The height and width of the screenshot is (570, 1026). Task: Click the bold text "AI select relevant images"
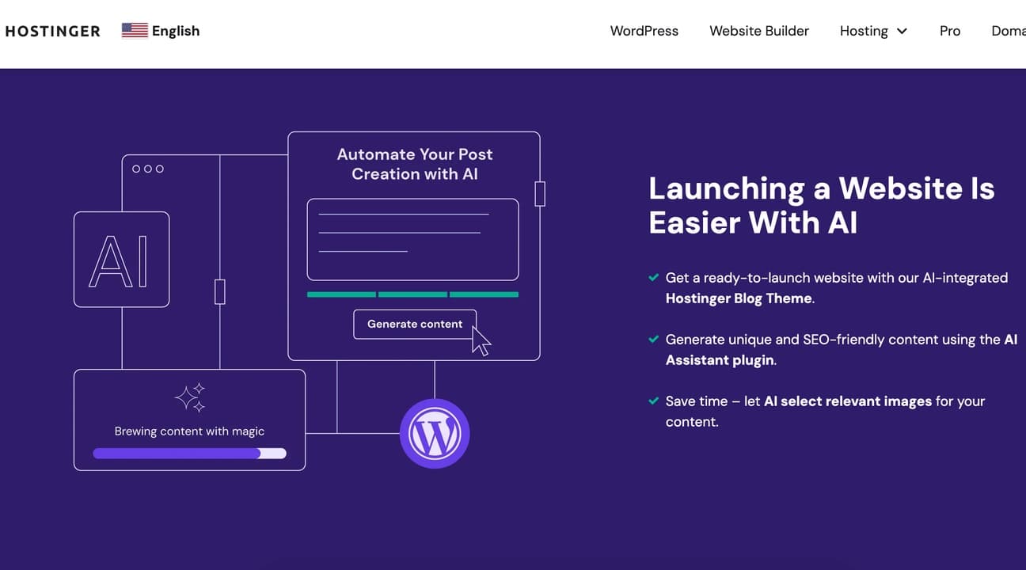[848, 401]
